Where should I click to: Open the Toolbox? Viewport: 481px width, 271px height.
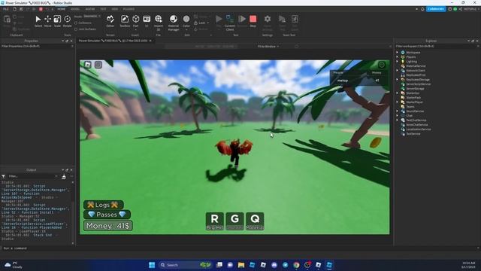point(125,21)
